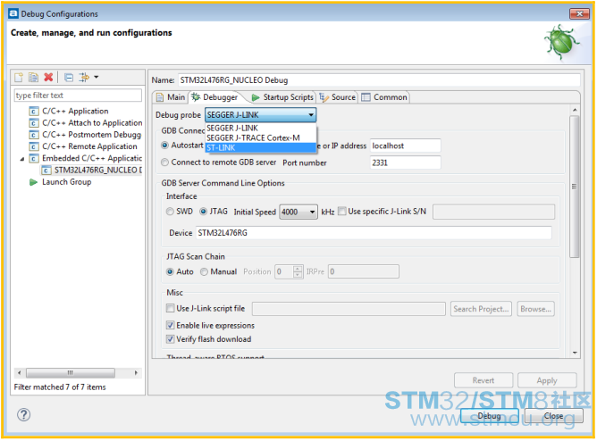The width and height of the screenshot is (597, 441).
Task: Click the vertical scrollbar down arrow
Action: pyautogui.click(x=575, y=353)
